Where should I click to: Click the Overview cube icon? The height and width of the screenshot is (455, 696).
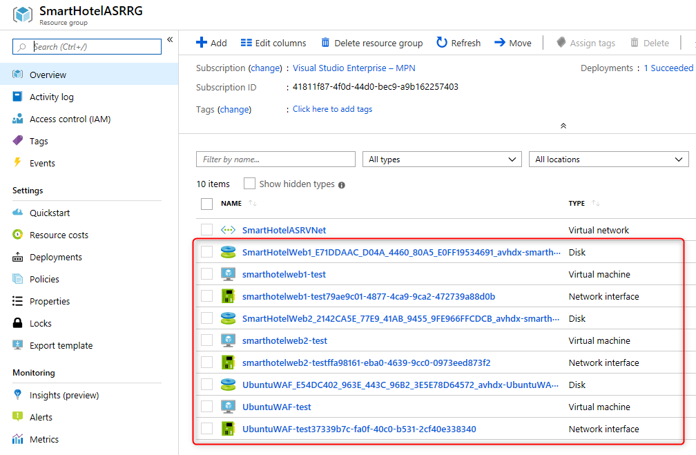tap(18, 74)
